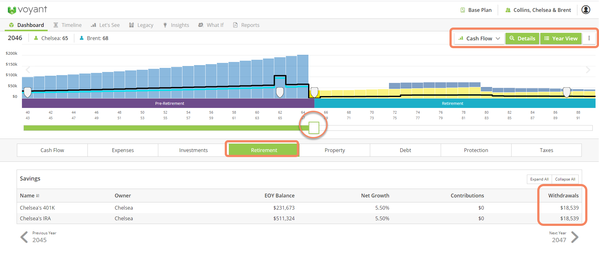
Task: Click the green year slider track
Action: coord(166,128)
